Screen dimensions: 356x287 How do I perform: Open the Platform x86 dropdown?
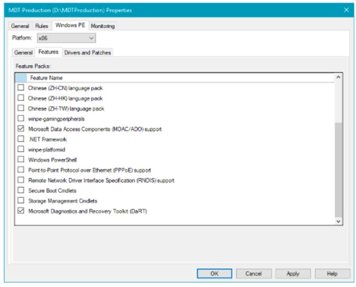click(x=67, y=38)
